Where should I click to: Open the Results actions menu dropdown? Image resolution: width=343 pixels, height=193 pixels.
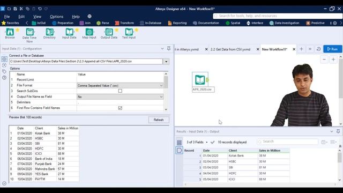click(333, 142)
